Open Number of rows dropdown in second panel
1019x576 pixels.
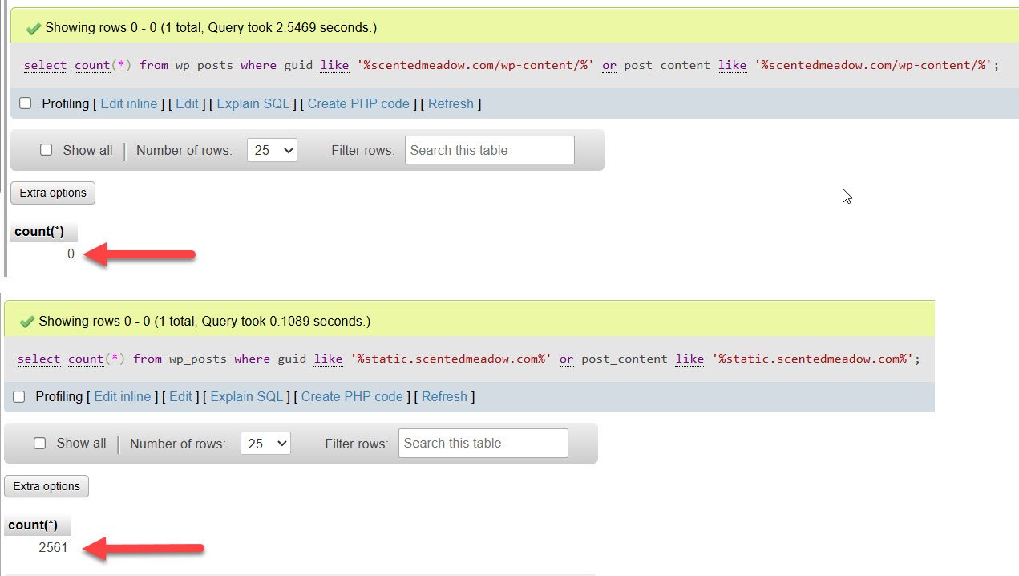click(265, 443)
